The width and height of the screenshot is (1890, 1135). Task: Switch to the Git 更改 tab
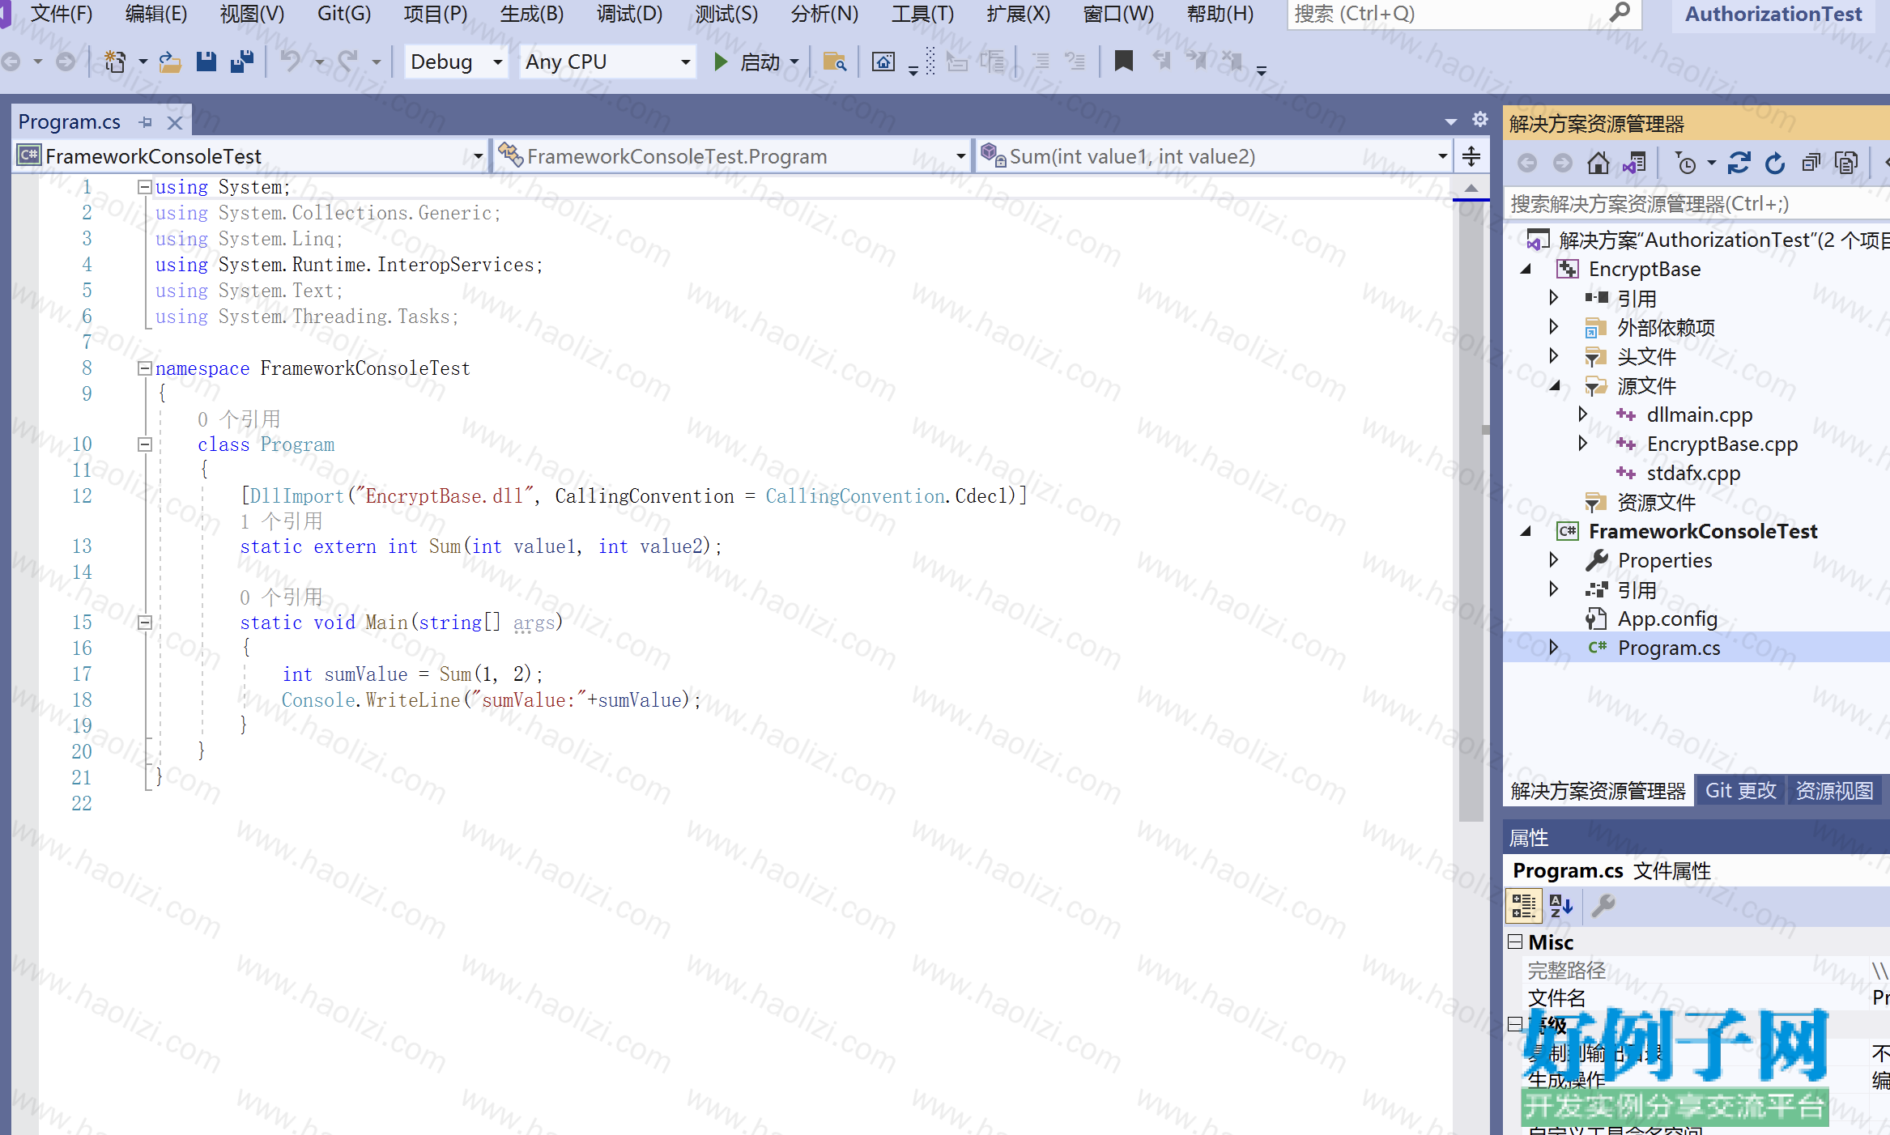pos(1740,790)
